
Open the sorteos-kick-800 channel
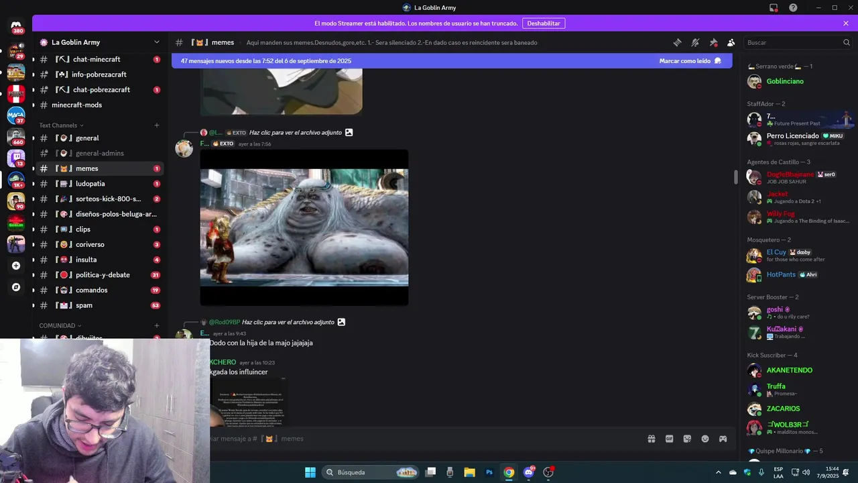coord(99,199)
